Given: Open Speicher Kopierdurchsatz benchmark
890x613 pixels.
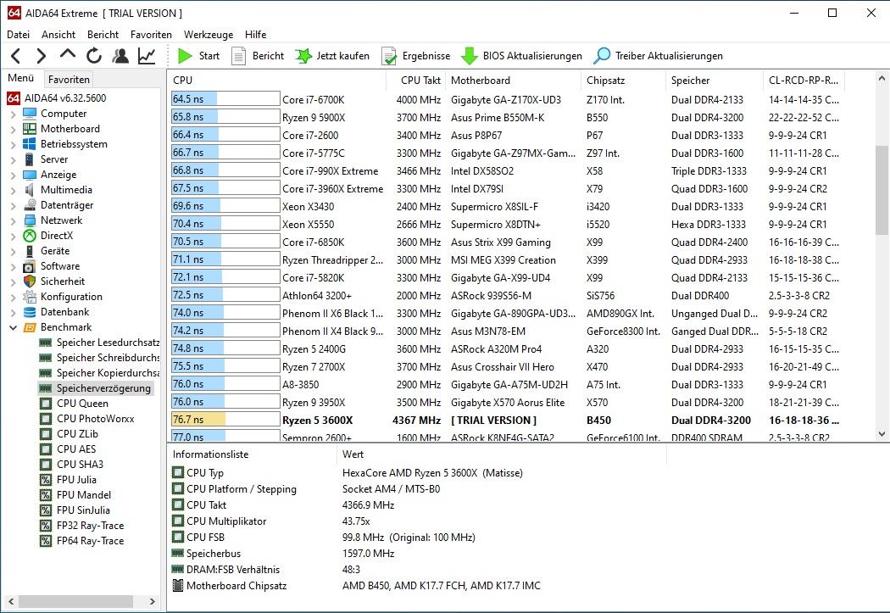Looking at the screenshot, I should click(x=108, y=373).
